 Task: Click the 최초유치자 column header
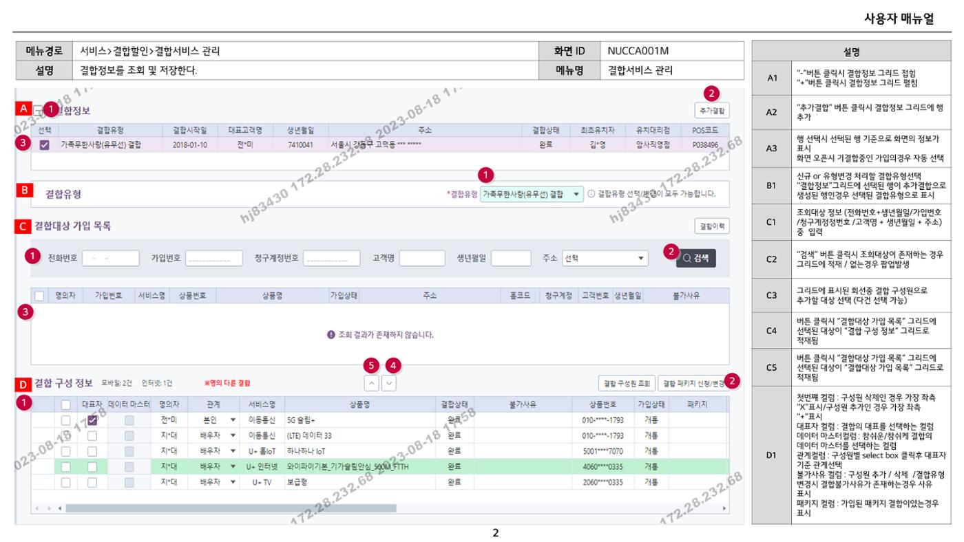pos(597,129)
